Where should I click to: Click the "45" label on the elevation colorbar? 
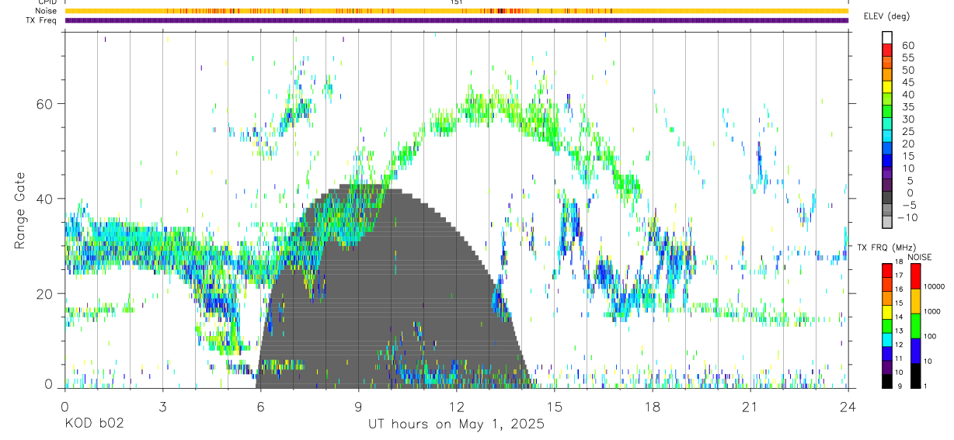[x=907, y=81]
